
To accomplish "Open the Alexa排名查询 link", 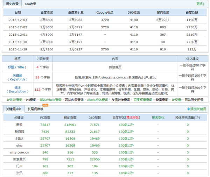I will (x=98, y=100).
